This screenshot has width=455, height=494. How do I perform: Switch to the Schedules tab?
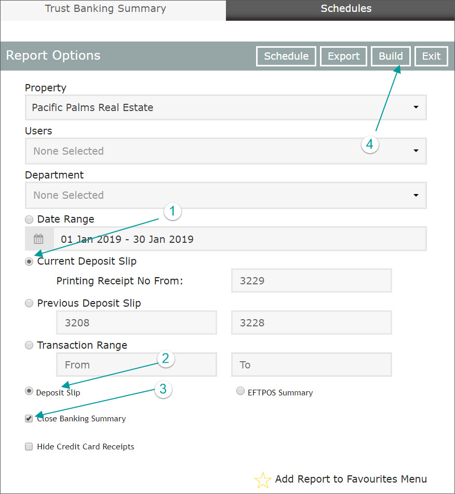[x=345, y=9]
